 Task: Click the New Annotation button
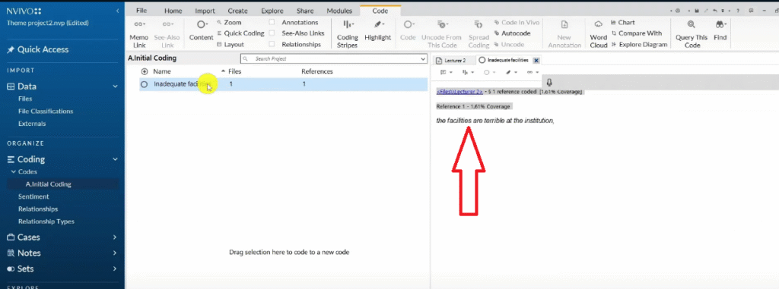[564, 33]
